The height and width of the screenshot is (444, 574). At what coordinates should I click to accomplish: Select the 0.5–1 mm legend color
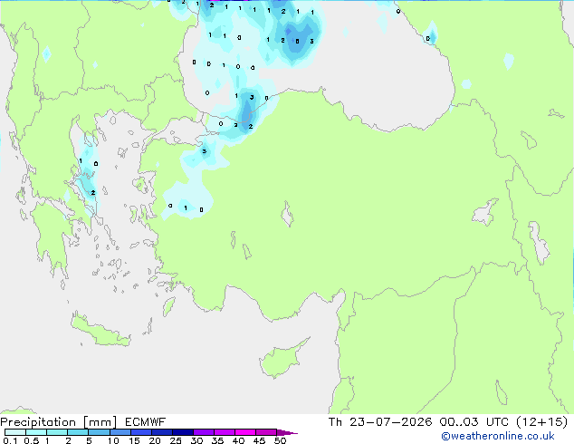pos(36,432)
